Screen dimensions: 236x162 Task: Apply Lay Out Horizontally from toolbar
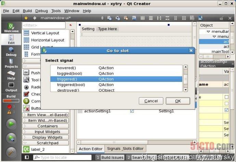click(143, 18)
